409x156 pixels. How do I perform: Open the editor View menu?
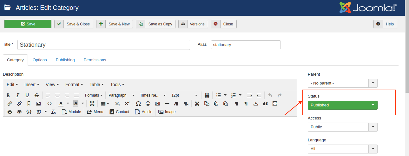[x=52, y=85]
